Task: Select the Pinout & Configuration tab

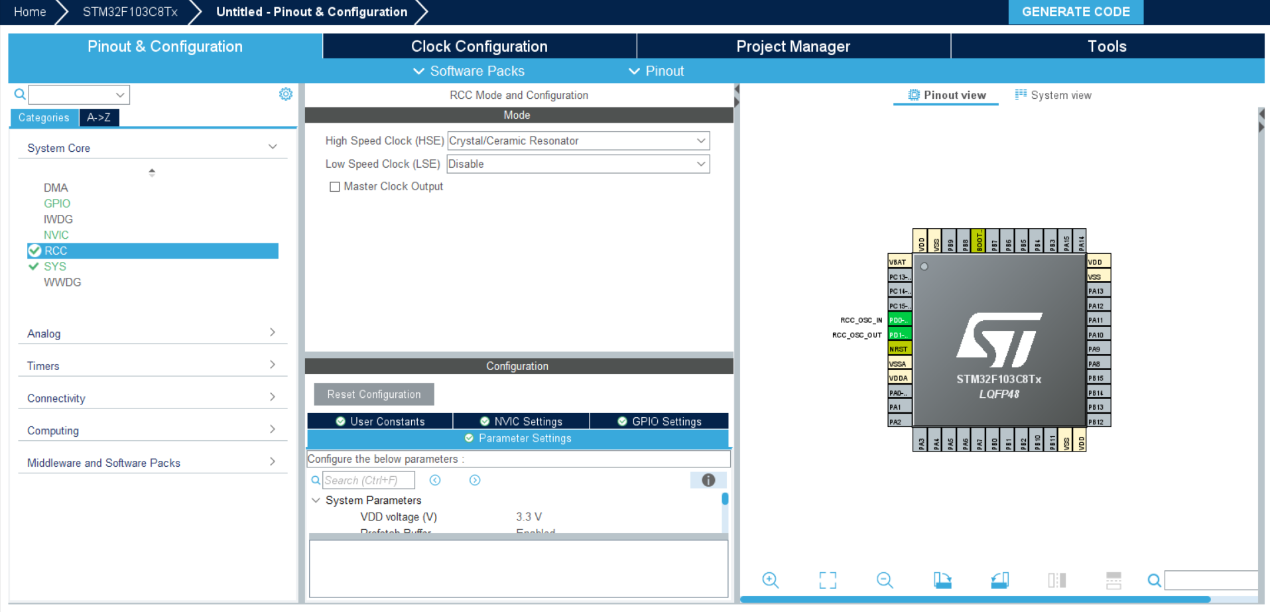Action: tap(165, 46)
